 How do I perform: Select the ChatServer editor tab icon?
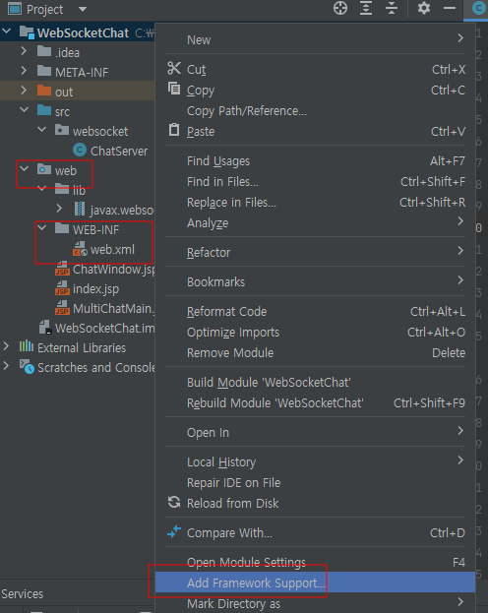478,8
